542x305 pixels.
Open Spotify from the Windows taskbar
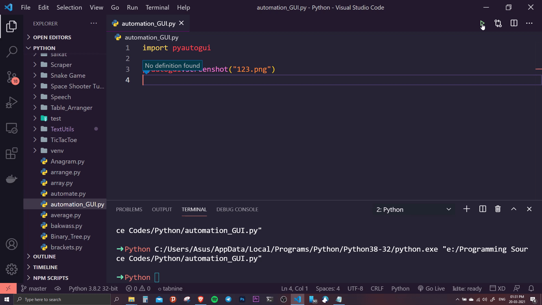pyautogui.click(x=215, y=299)
